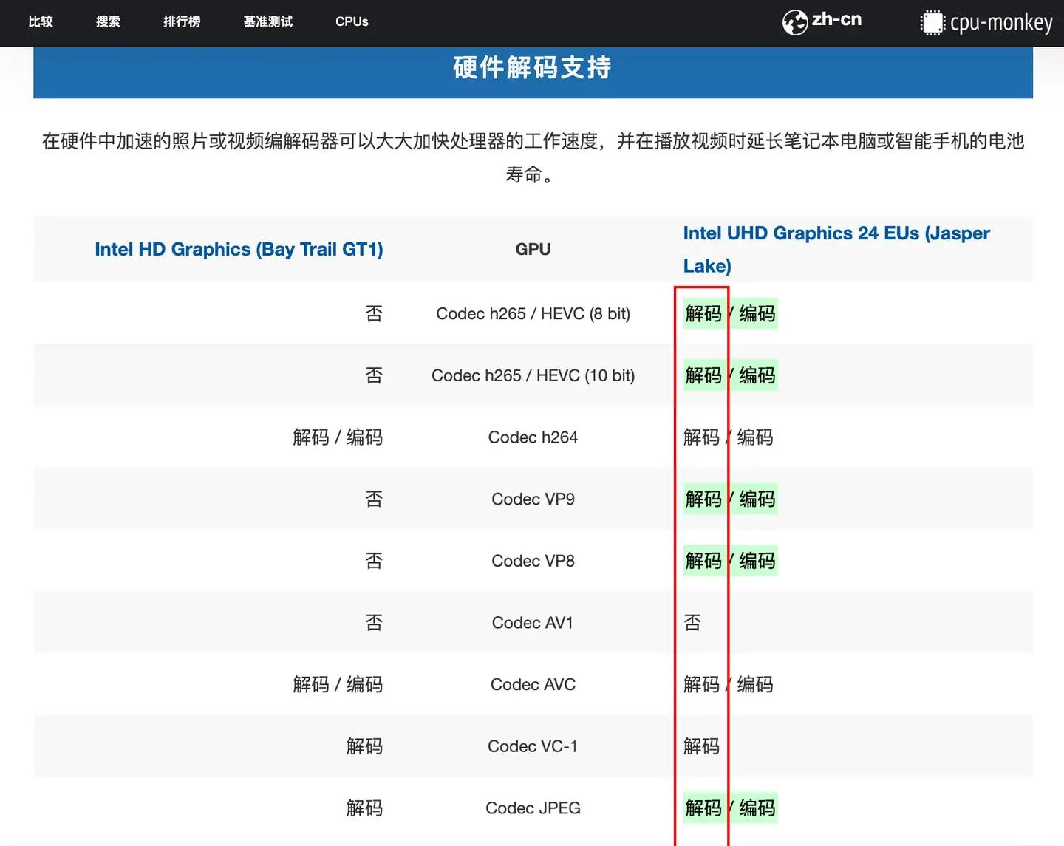The image size is (1064, 846).
Task: Click the globe language icon
Action: [794, 22]
